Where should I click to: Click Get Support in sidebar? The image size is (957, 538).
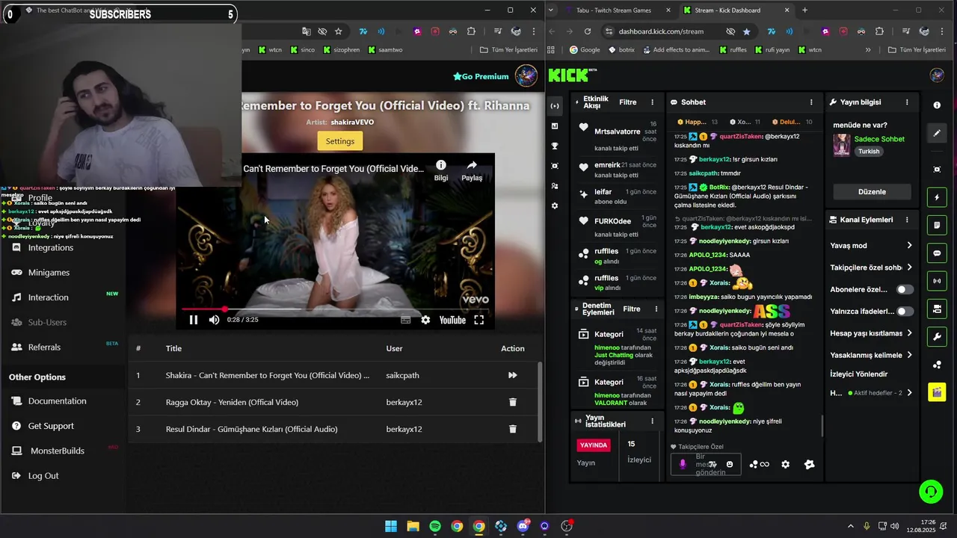tap(51, 426)
